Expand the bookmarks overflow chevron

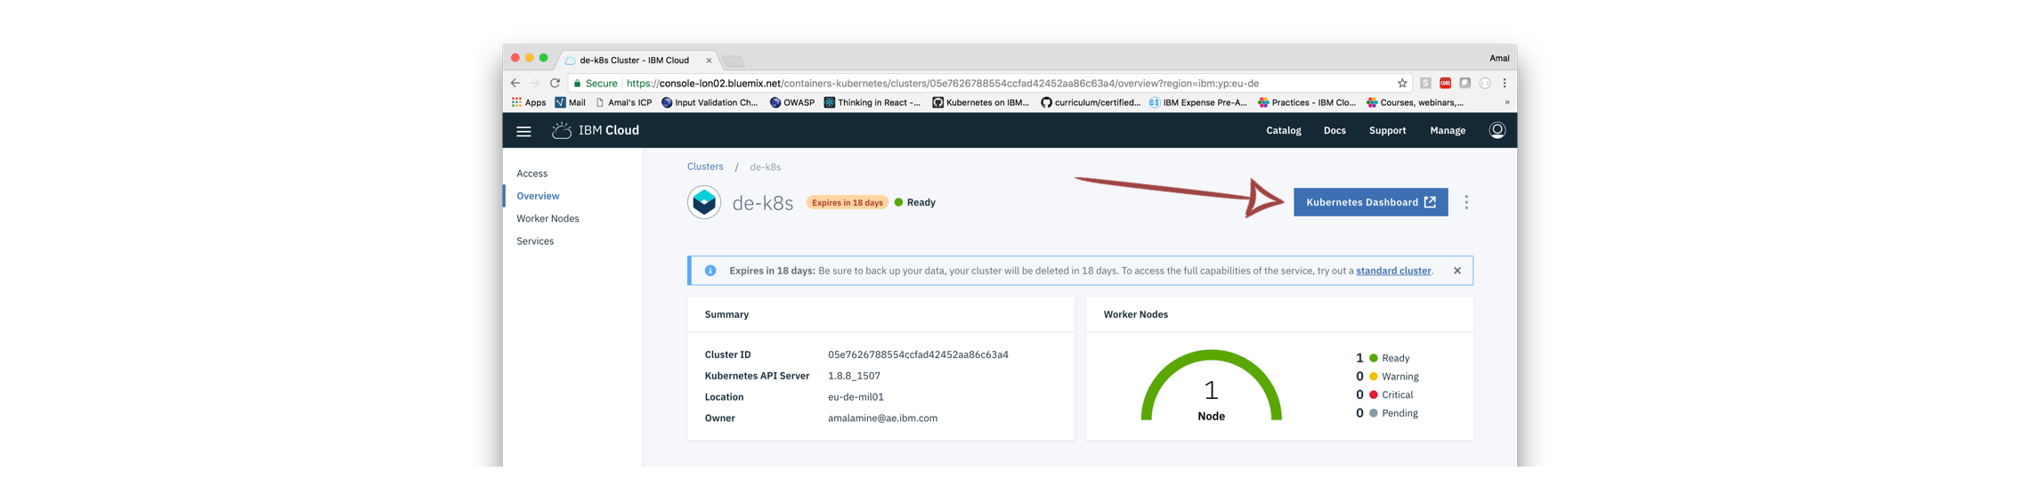(1506, 102)
